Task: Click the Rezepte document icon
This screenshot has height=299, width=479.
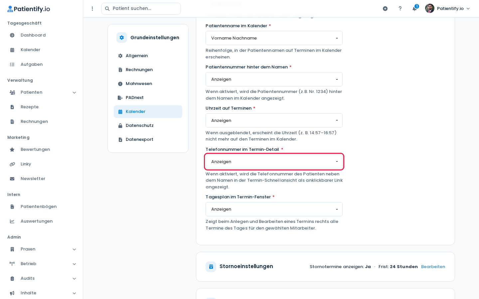Action: click(x=12, y=107)
